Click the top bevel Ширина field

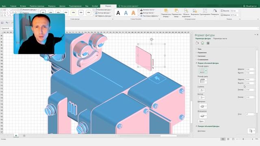(x=250, y=69)
